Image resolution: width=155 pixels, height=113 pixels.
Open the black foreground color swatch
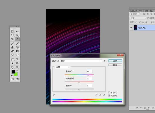pyautogui.click(x=13, y=72)
